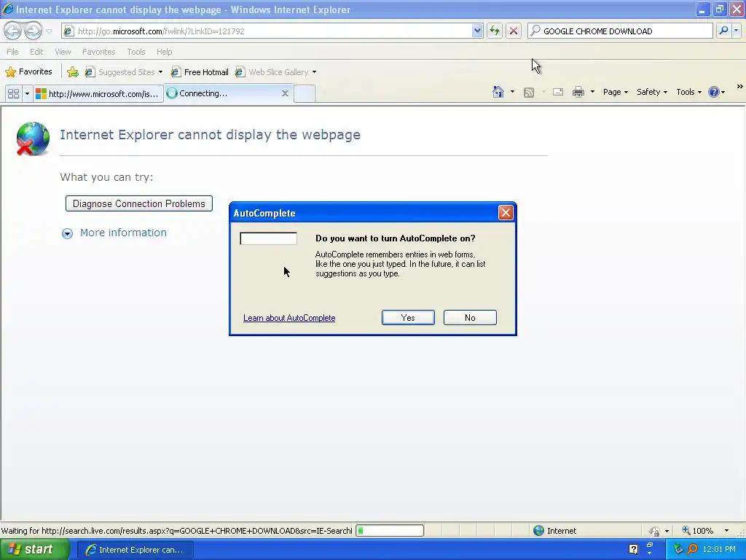Open the zoom level dropdown arrow
Viewport: 746px width, 560px height.
[x=726, y=531]
